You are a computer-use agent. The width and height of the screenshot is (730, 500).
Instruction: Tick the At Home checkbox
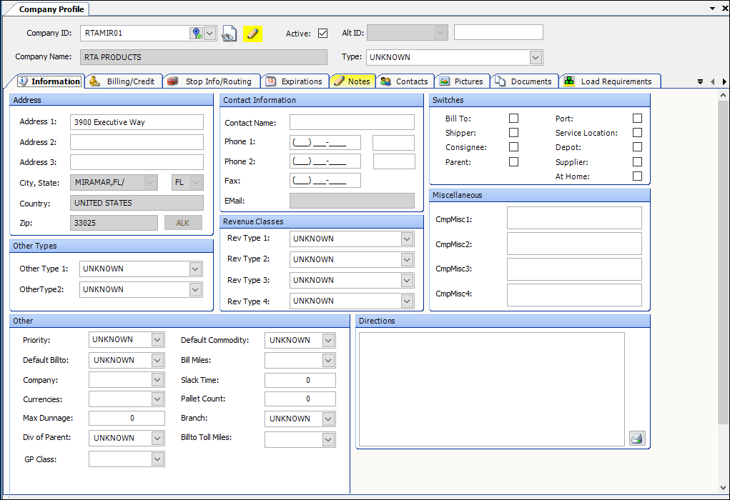click(637, 176)
